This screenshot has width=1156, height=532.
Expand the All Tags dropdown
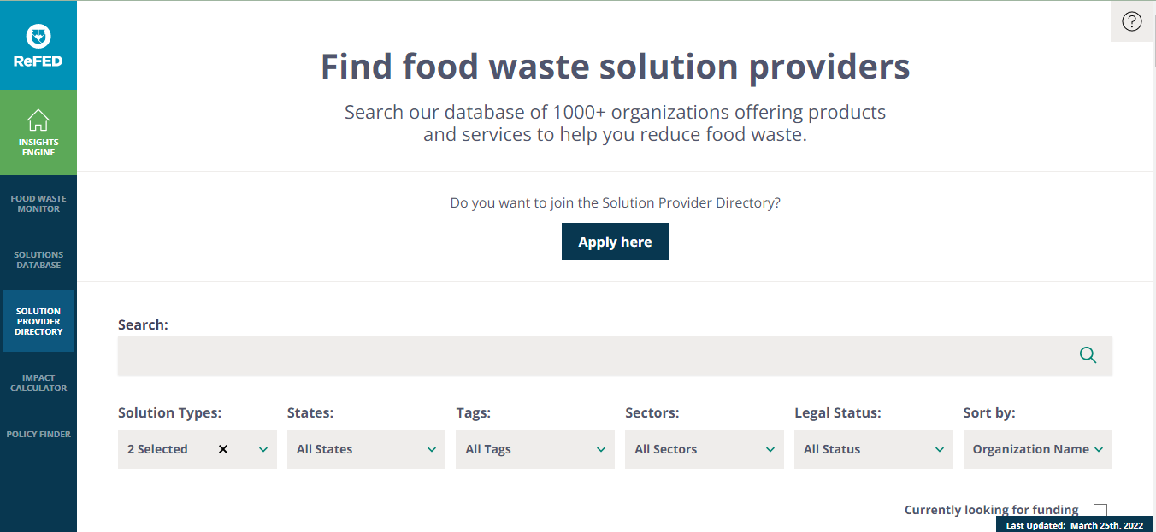click(534, 449)
